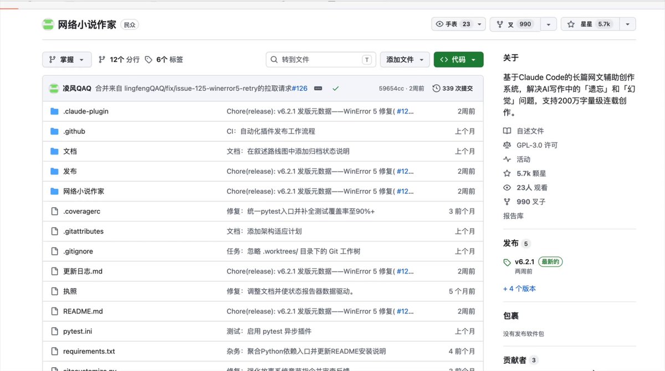This screenshot has height=371, width=665.
Task: Click the .claude-plugin folder icon
Action: click(x=54, y=111)
